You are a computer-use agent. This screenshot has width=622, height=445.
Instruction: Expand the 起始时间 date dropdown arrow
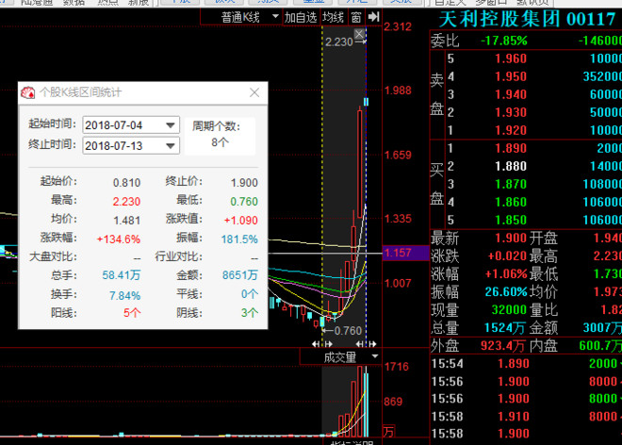[171, 125]
